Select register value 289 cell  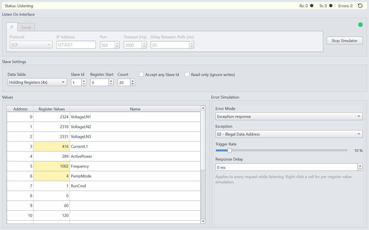[x=51, y=156]
